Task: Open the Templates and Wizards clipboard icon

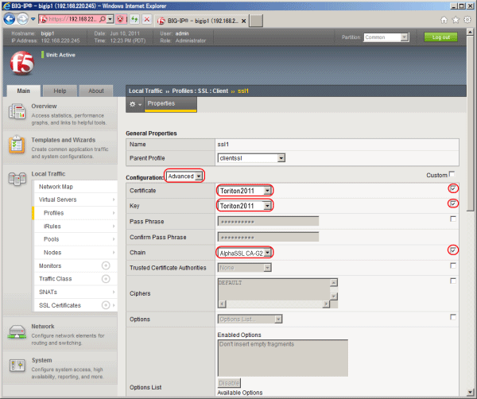Action: click(x=17, y=145)
